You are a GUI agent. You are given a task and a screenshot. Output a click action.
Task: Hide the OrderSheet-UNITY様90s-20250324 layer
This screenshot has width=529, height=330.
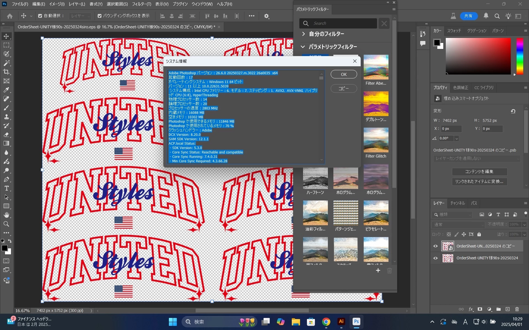pos(435,258)
